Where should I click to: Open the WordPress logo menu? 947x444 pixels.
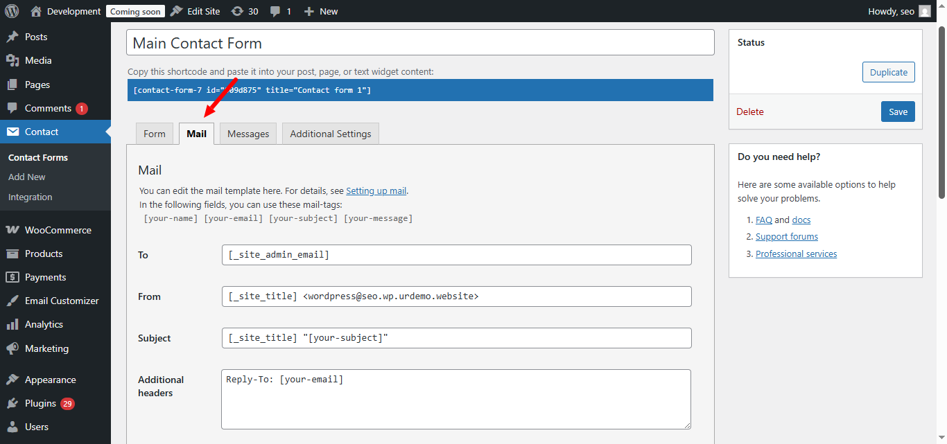click(x=12, y=11)
